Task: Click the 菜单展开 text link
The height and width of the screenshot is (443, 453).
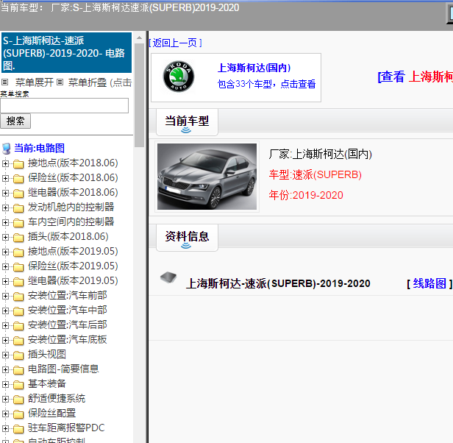Action: pyautogui.click(x=35, y=82)
